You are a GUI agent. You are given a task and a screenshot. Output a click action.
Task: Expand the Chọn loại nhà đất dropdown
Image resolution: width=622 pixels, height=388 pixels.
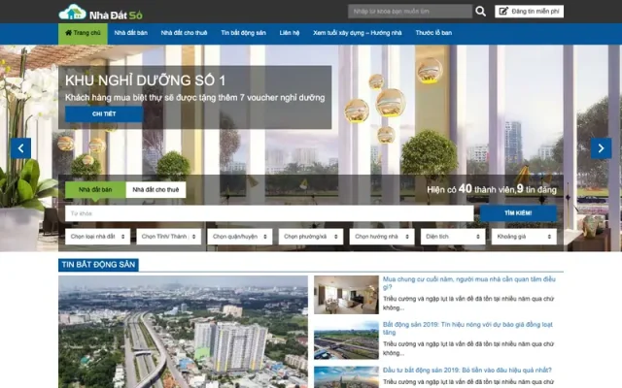97,237
